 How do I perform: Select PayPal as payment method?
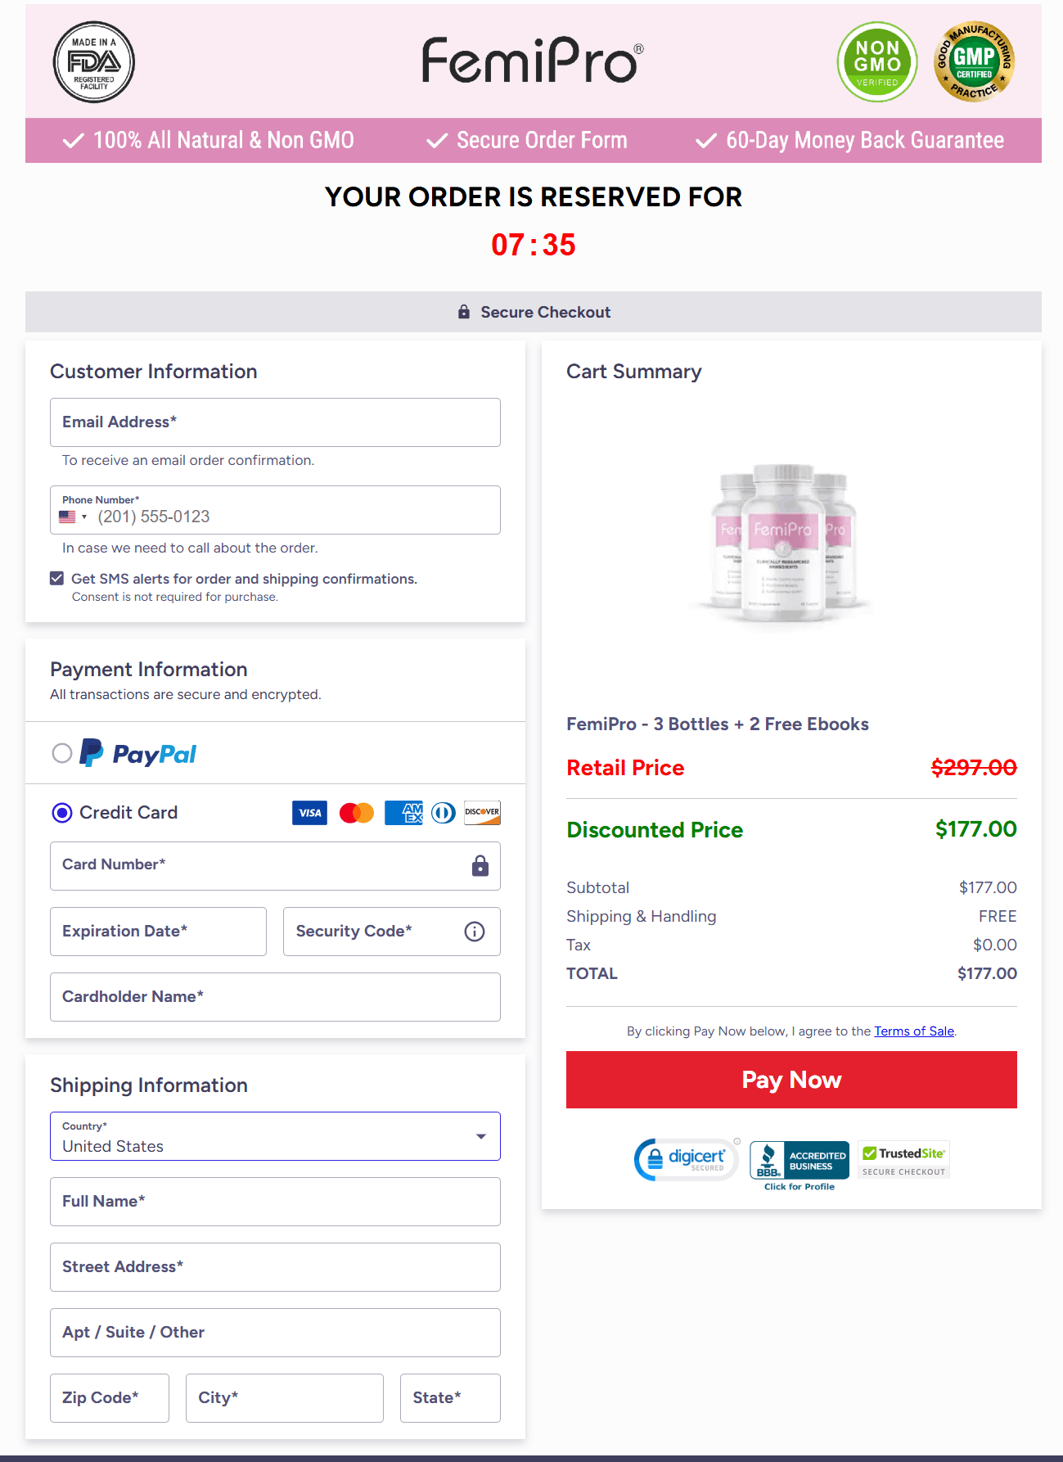61,754
